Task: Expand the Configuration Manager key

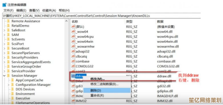Action: coord(8,85)
